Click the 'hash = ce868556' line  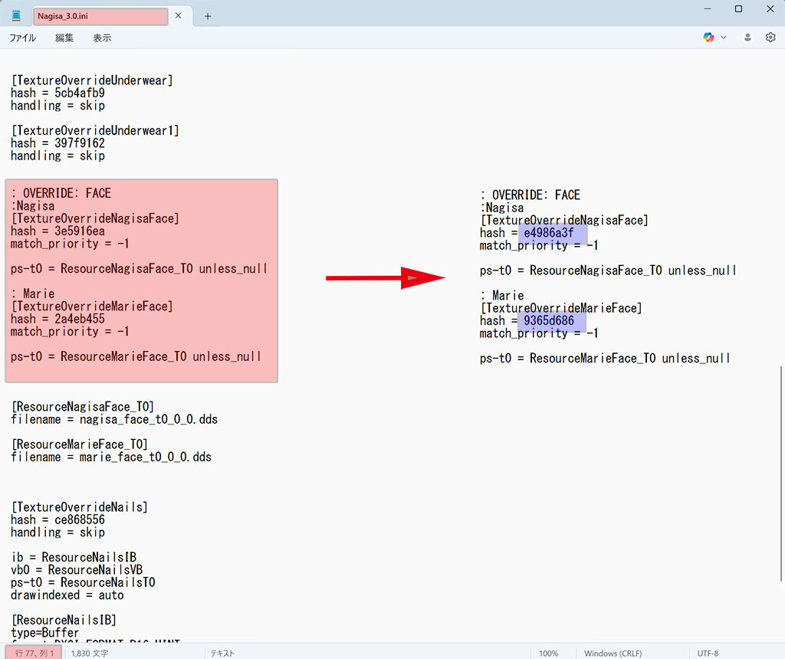[x=57, y=520]
